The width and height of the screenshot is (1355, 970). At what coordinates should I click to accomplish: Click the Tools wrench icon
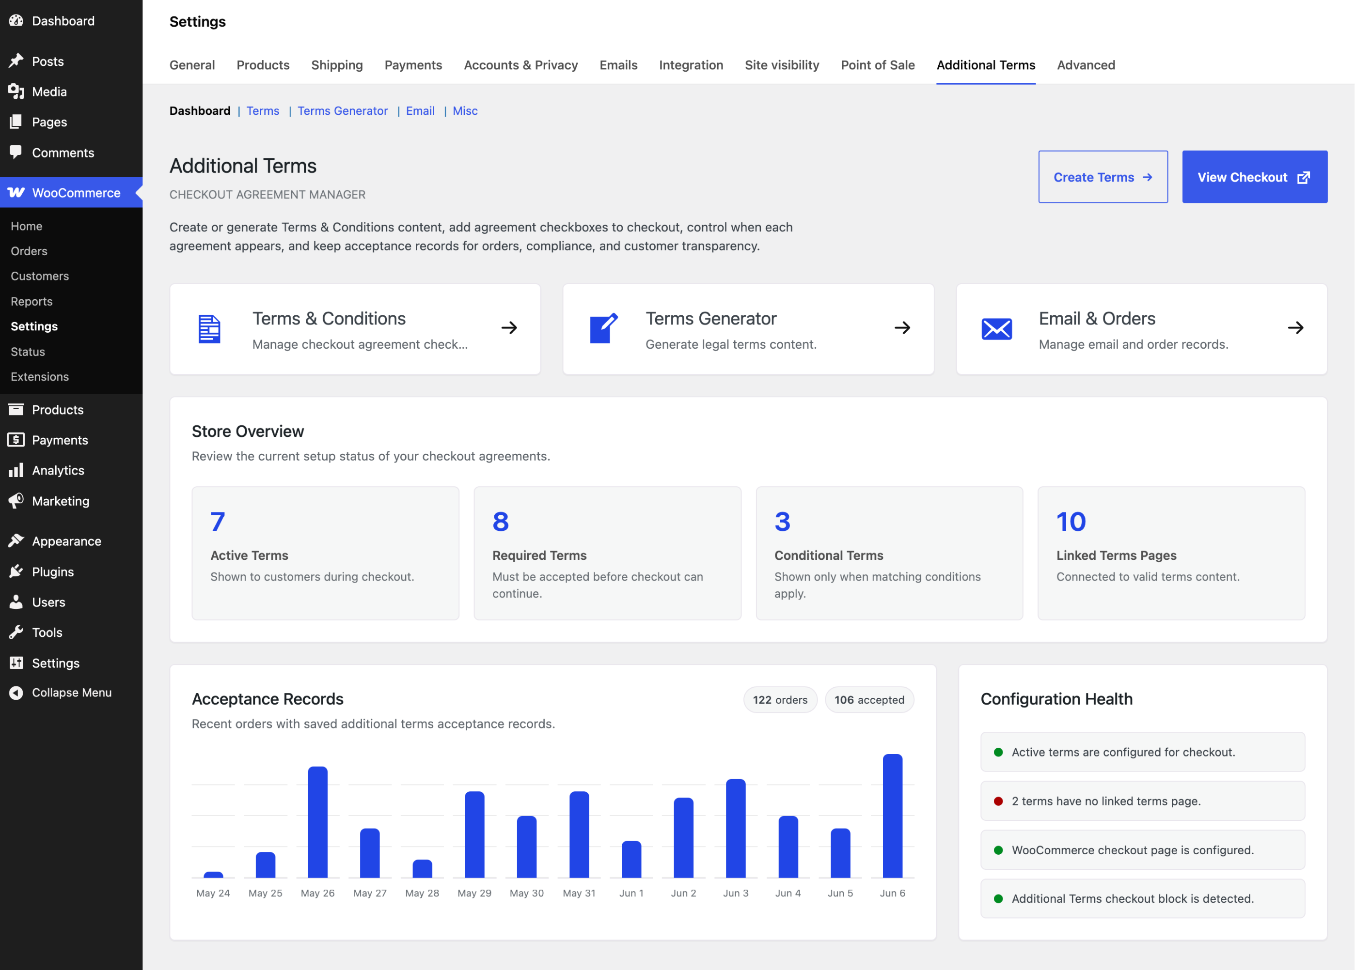(x=16, y=632)
